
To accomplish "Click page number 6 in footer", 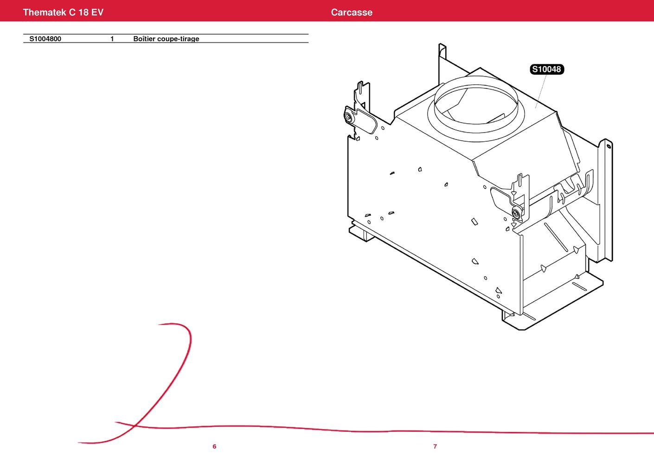I will [214, 447].
